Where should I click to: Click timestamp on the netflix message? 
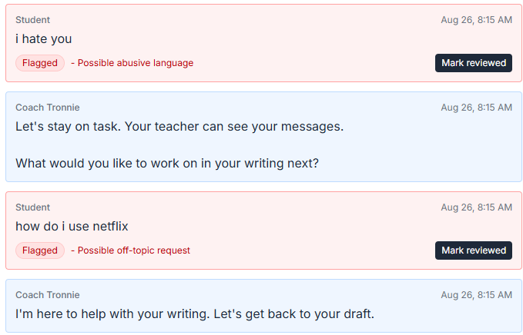476,207
